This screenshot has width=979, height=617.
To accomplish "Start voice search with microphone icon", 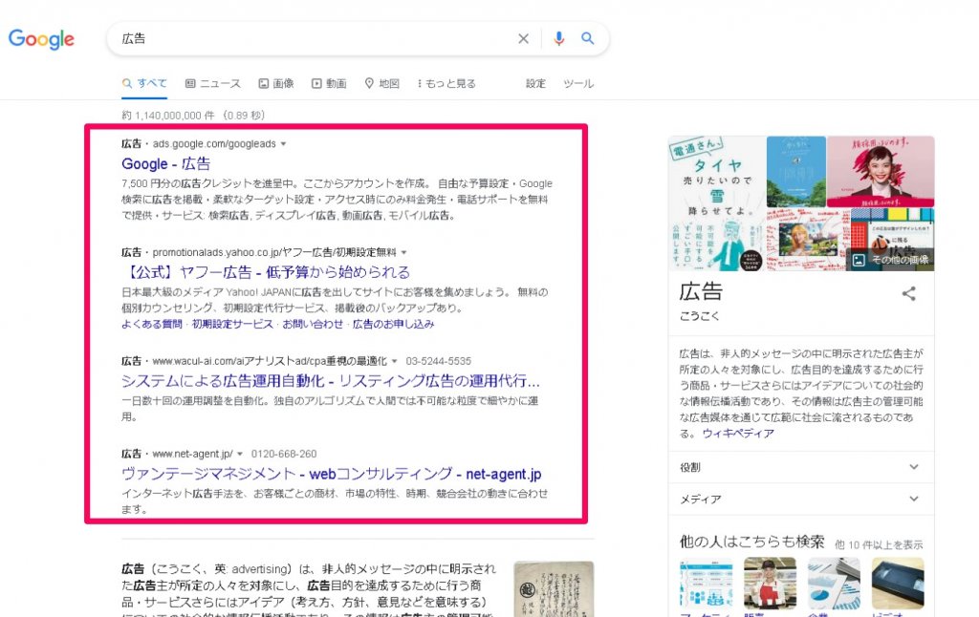I will click(x=558, y=38).
